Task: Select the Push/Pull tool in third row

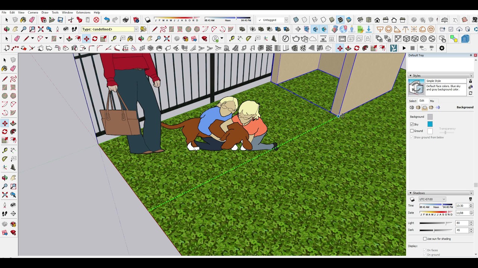Action: click(69, 39)
